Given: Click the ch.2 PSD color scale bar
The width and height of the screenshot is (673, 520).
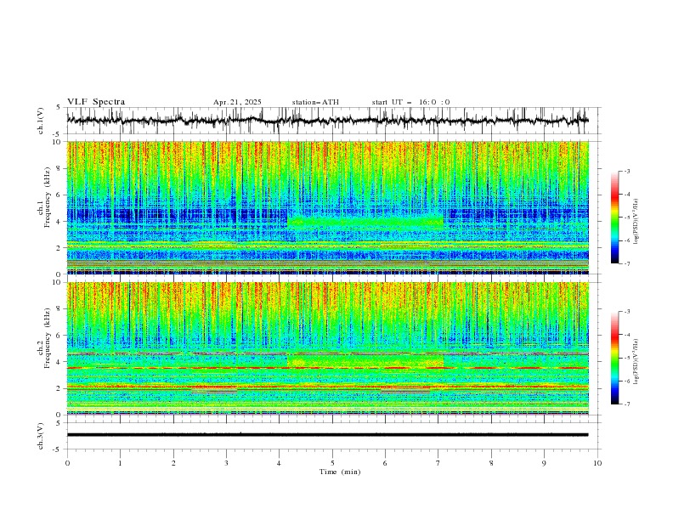Looking at the screenshot, I should click(614, 358).
